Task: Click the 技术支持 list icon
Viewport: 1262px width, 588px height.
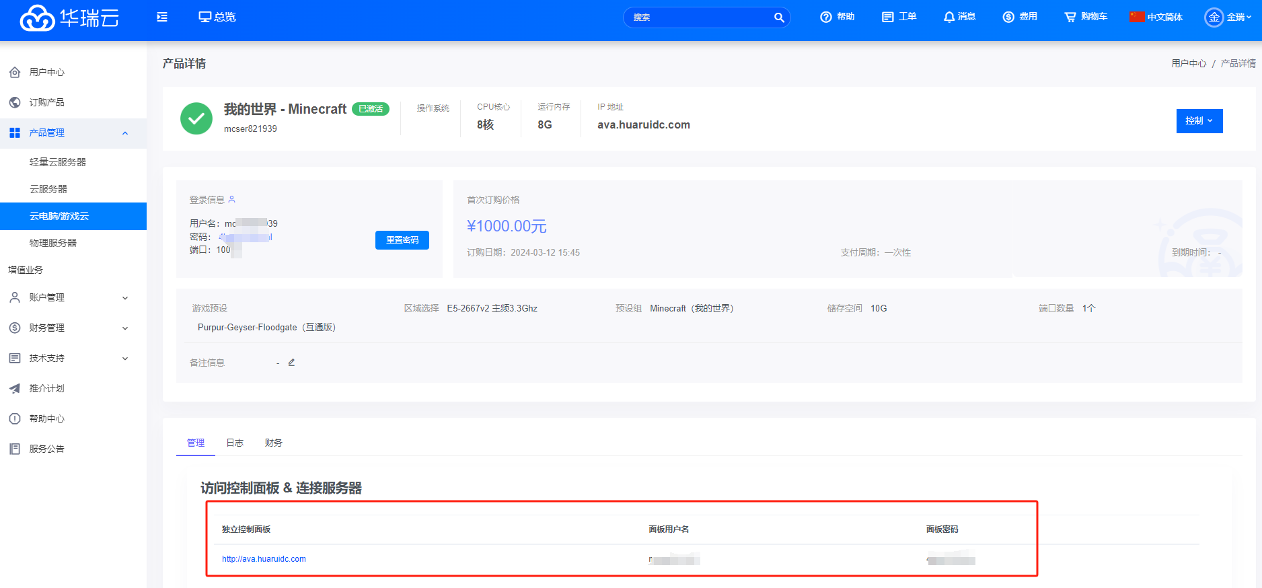Action: tap(15, 358)
